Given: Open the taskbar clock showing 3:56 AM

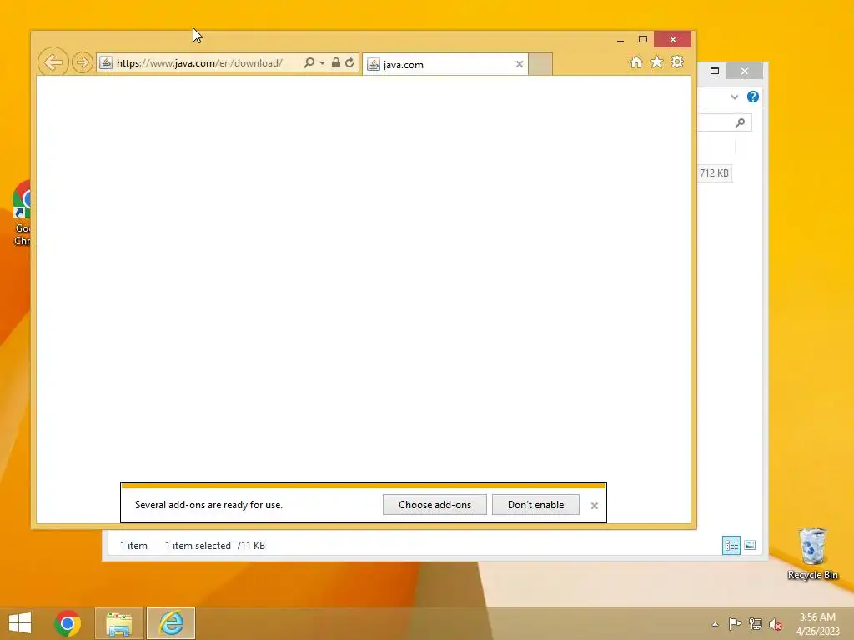Looking at the screenshot, I should pos(817,623).
